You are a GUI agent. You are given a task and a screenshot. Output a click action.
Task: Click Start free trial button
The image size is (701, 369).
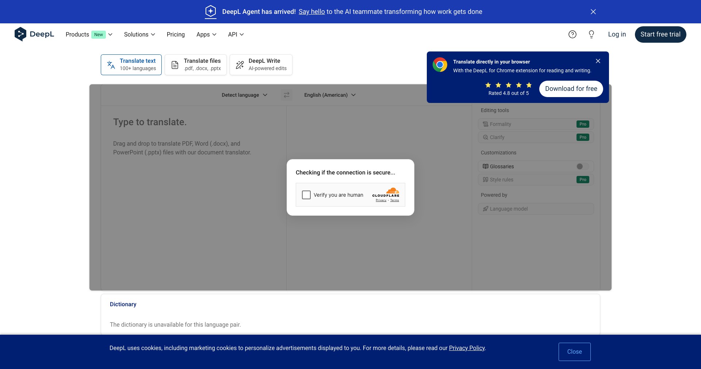[660, 34]
